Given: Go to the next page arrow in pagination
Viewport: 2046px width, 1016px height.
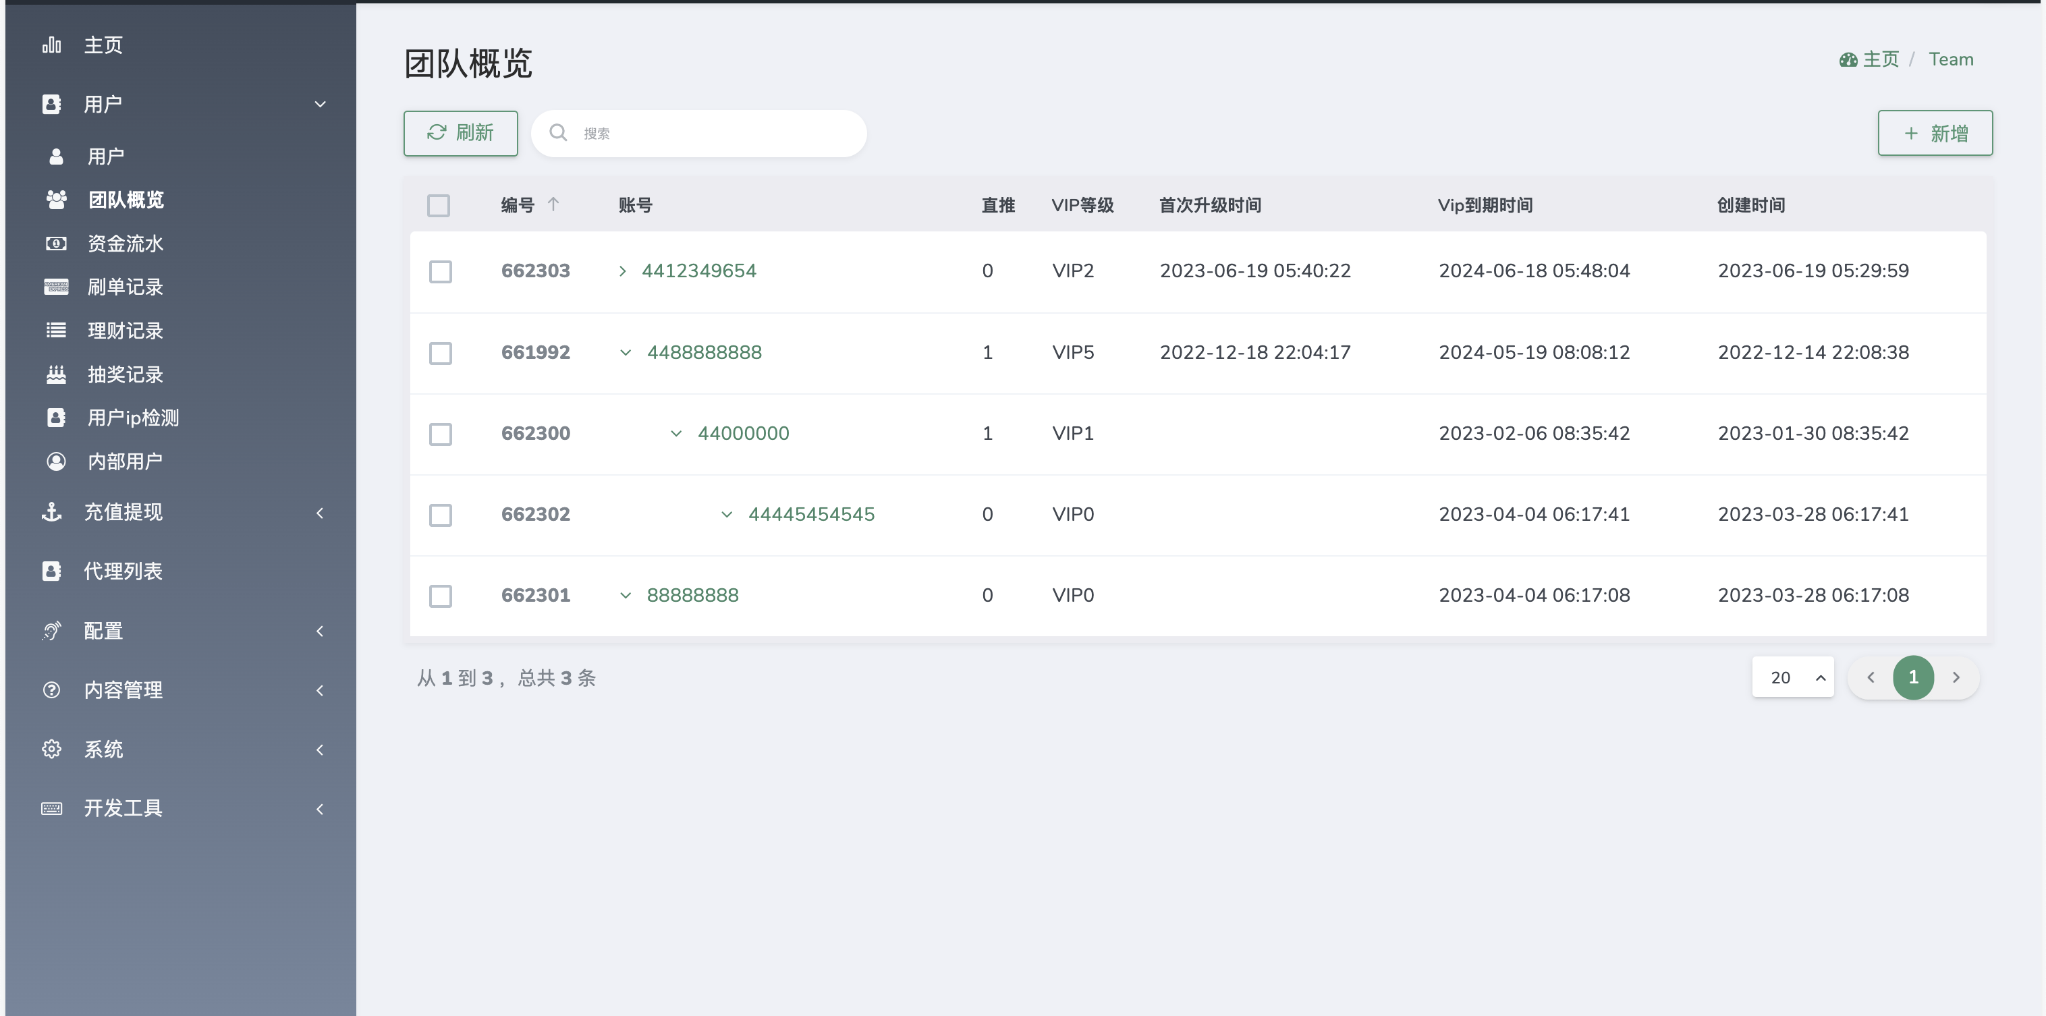Looking at the screenshot, I should click(1956, 677).
